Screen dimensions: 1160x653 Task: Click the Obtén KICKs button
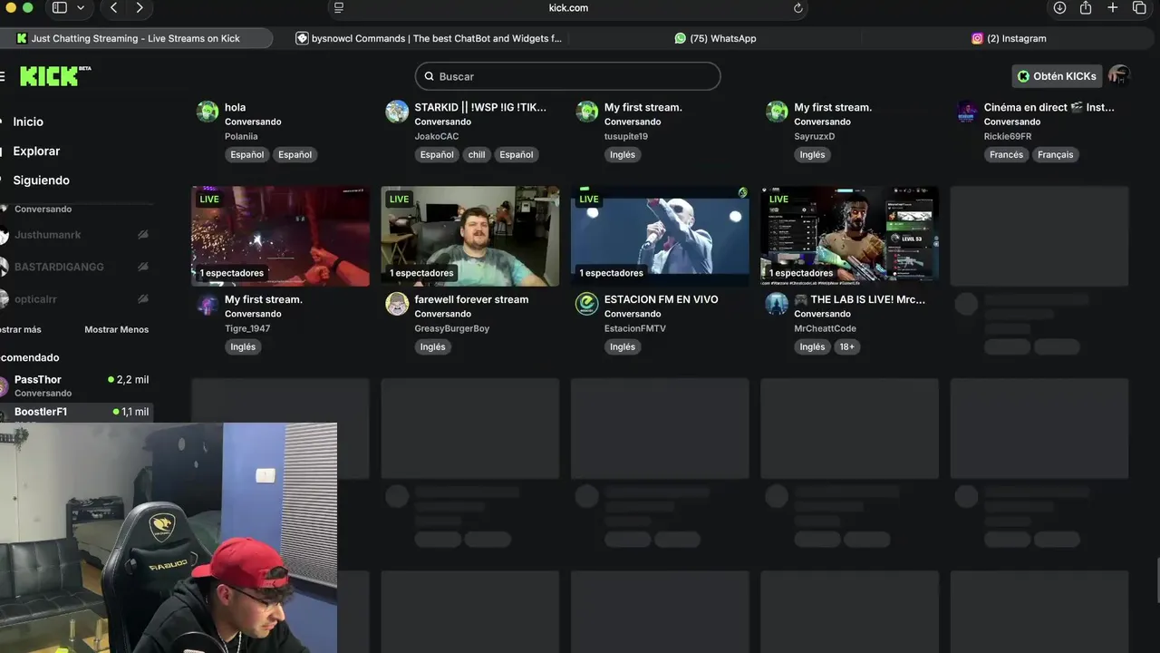(1057, 76)
